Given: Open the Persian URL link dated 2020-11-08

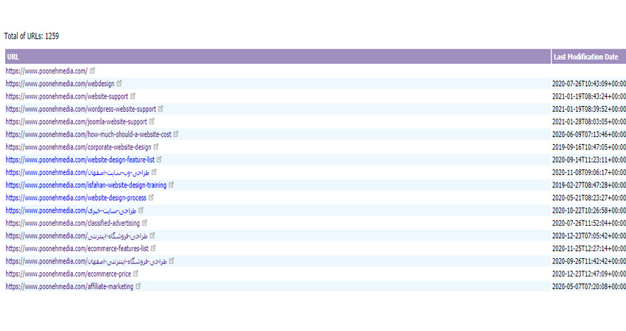Looking at the screenshot, I should pyautogui.click(x=77, y=173).
